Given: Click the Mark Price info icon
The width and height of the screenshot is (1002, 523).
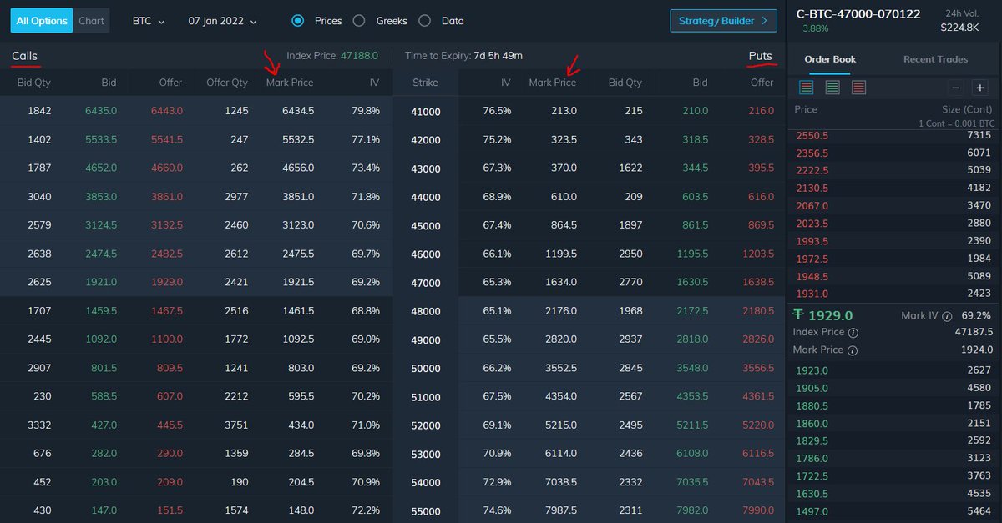Looking at the screenshot, I should coord(852,350).
